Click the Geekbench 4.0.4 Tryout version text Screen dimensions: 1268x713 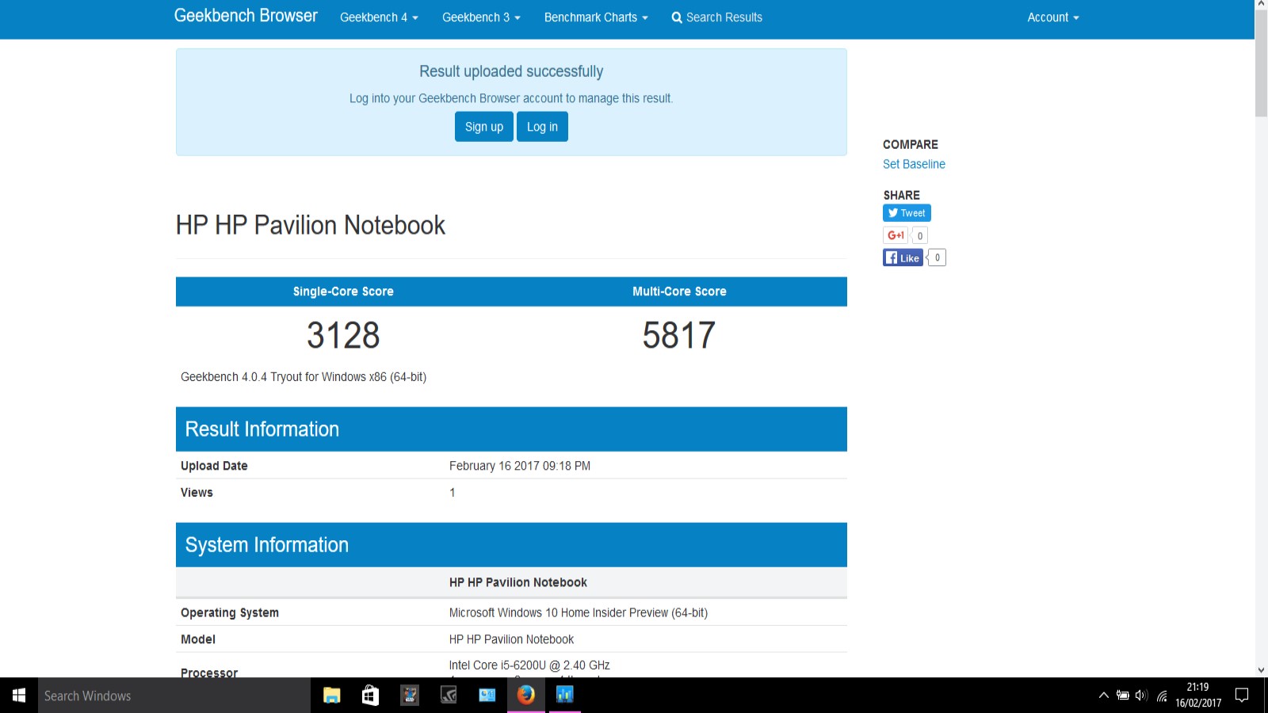(304, 377)
